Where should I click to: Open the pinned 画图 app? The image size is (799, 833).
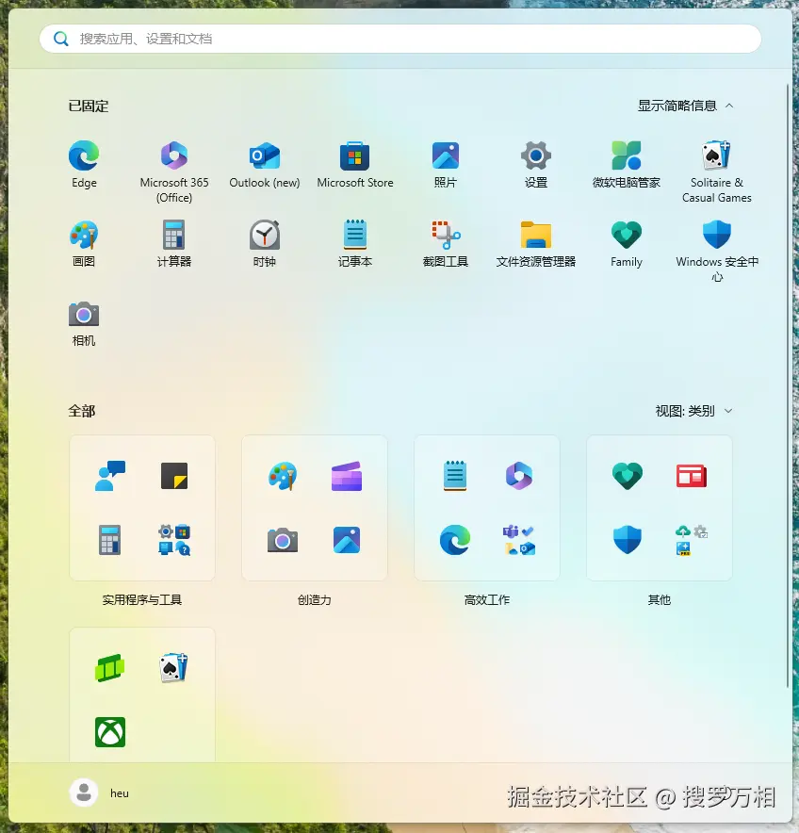[84, 243]
